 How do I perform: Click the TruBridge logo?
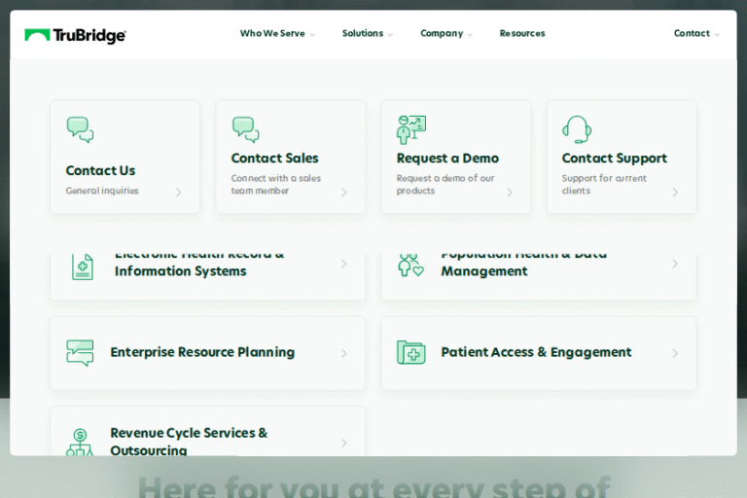(x=75, y=35)
